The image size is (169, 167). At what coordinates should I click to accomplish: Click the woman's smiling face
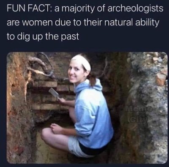pos(77,73)
